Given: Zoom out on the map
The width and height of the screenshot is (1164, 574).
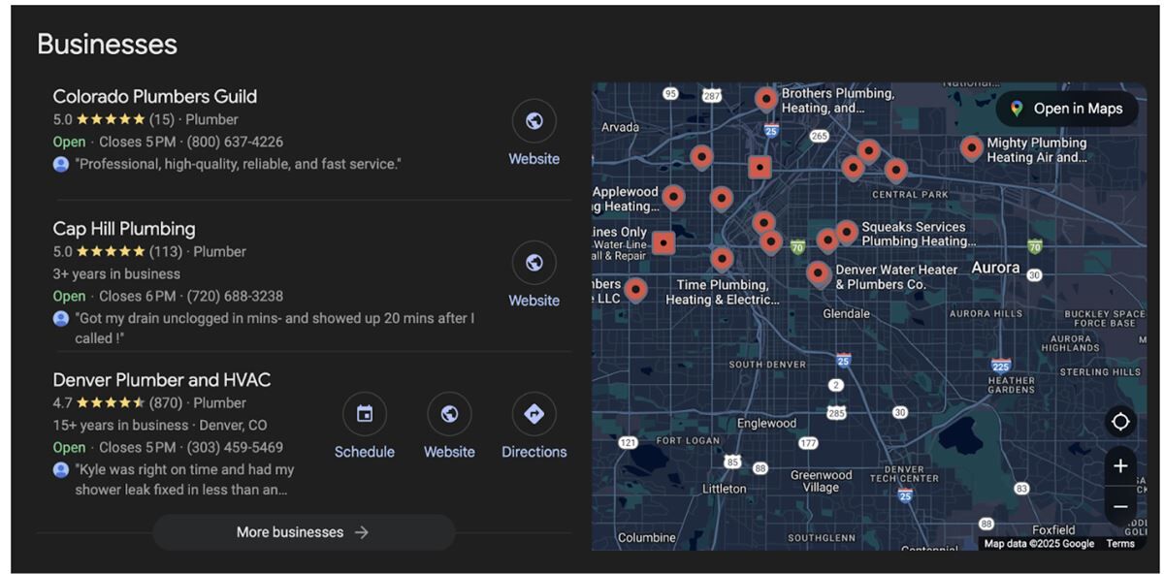Looking at the screenshot, I should 1120,507.
